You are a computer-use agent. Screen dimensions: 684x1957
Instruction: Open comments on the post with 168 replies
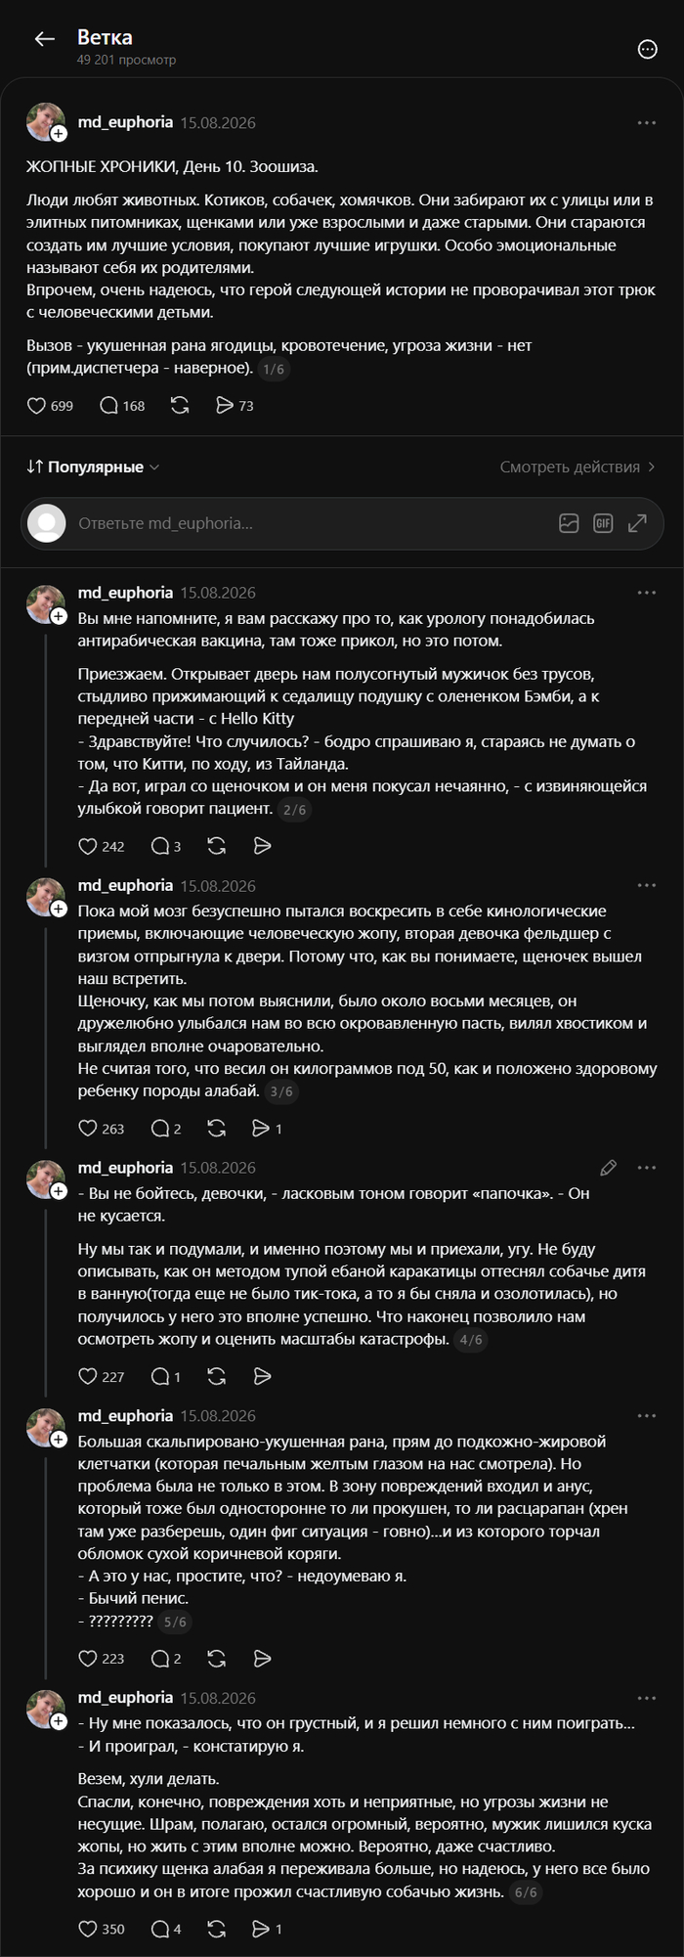click(x=122, y=406)
